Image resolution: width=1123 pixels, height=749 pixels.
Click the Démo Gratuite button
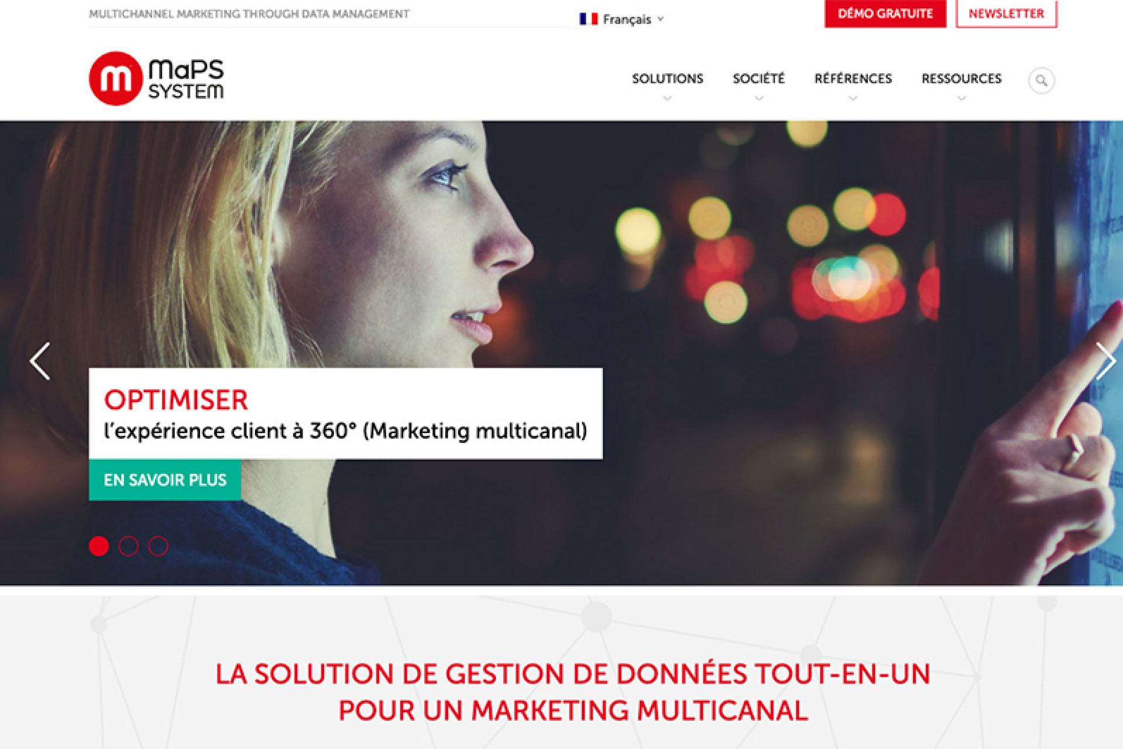(x=885, y=13)
